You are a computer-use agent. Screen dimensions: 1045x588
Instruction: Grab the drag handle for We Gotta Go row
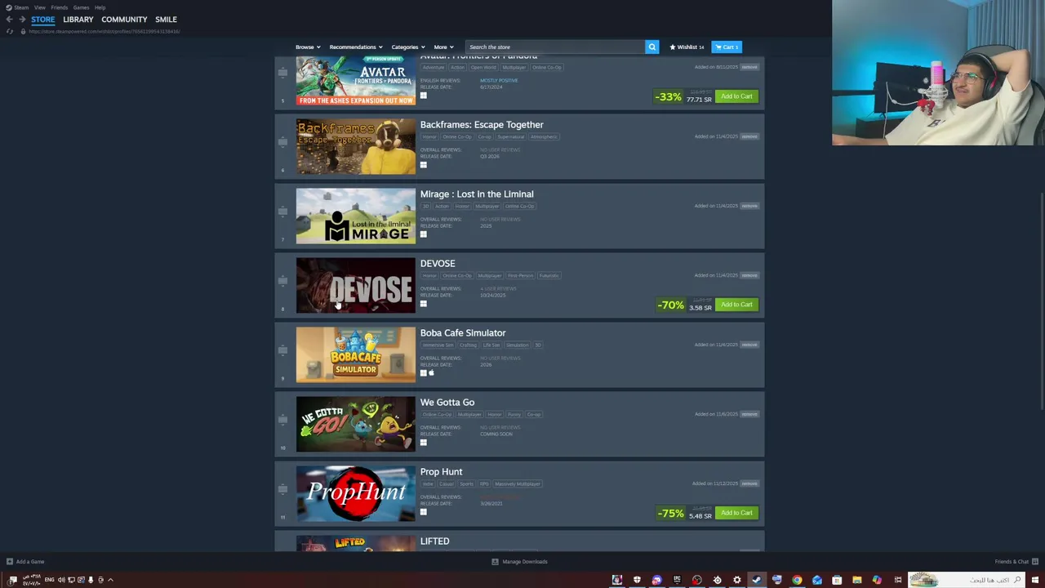[x=282, y=420]
